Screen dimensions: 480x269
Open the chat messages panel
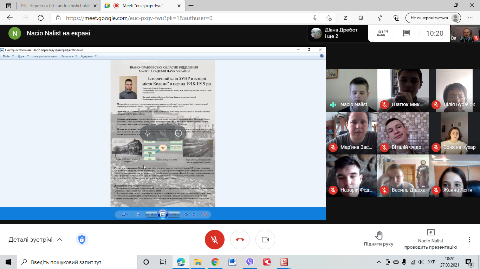(407, 33)
